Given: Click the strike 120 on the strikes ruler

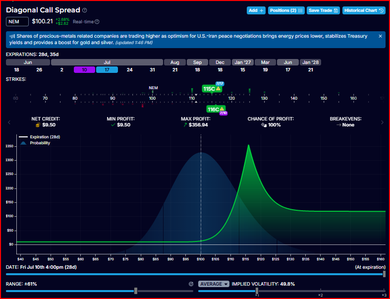Looking at the screenshot, I should (231, 98).
